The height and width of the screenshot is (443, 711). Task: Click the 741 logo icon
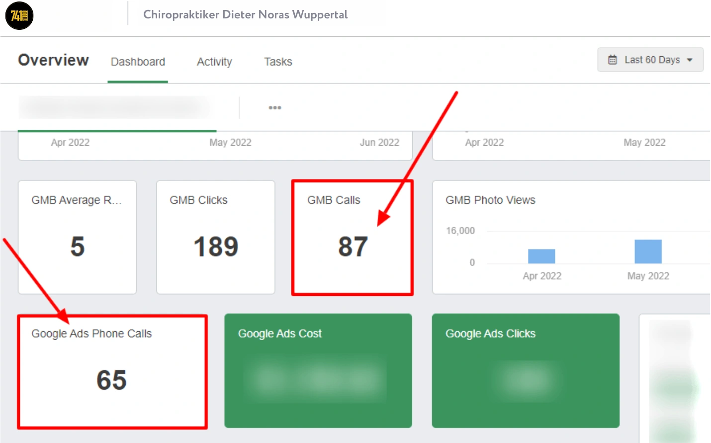(x=19, y=16)
